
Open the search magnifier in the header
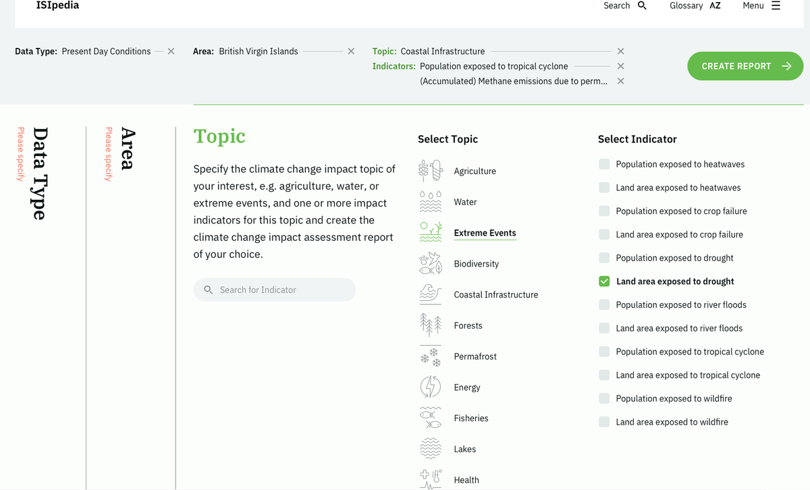click(x=640, y=5)
